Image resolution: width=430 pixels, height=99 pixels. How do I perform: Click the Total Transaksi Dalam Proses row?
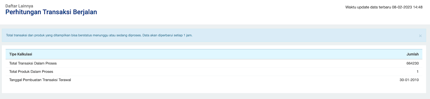click(214, 64)
